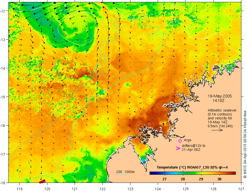Image resolution: width=247 pixels, height=191 pixels.
Task: Click the velocity scale reference arrow
Action: click(217, 130)
